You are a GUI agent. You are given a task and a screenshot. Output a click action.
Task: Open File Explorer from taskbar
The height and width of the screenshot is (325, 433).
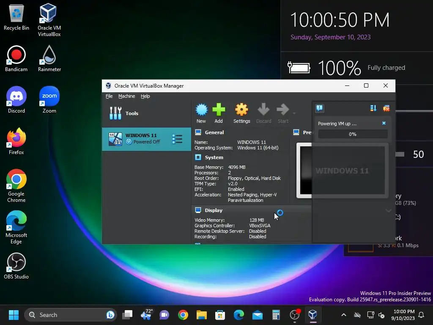202,315
